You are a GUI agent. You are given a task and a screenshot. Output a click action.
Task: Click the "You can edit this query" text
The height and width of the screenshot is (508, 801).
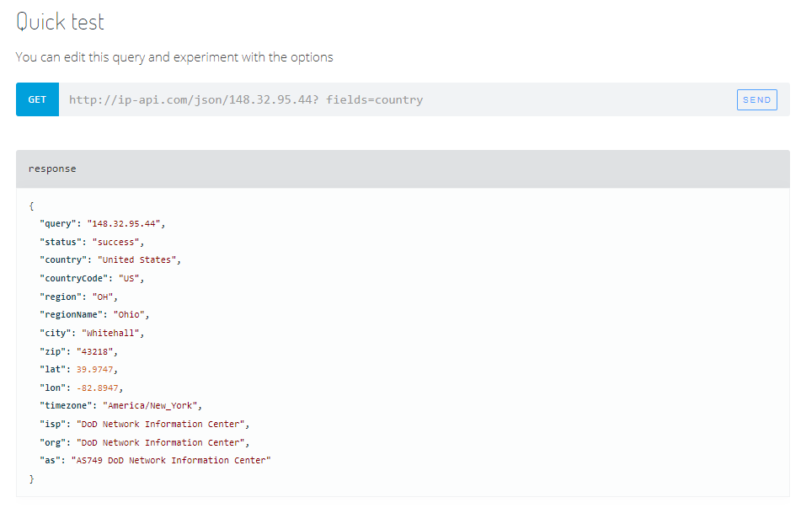pos(174,57)
